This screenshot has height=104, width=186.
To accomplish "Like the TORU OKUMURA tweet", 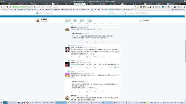I will 95,57.
